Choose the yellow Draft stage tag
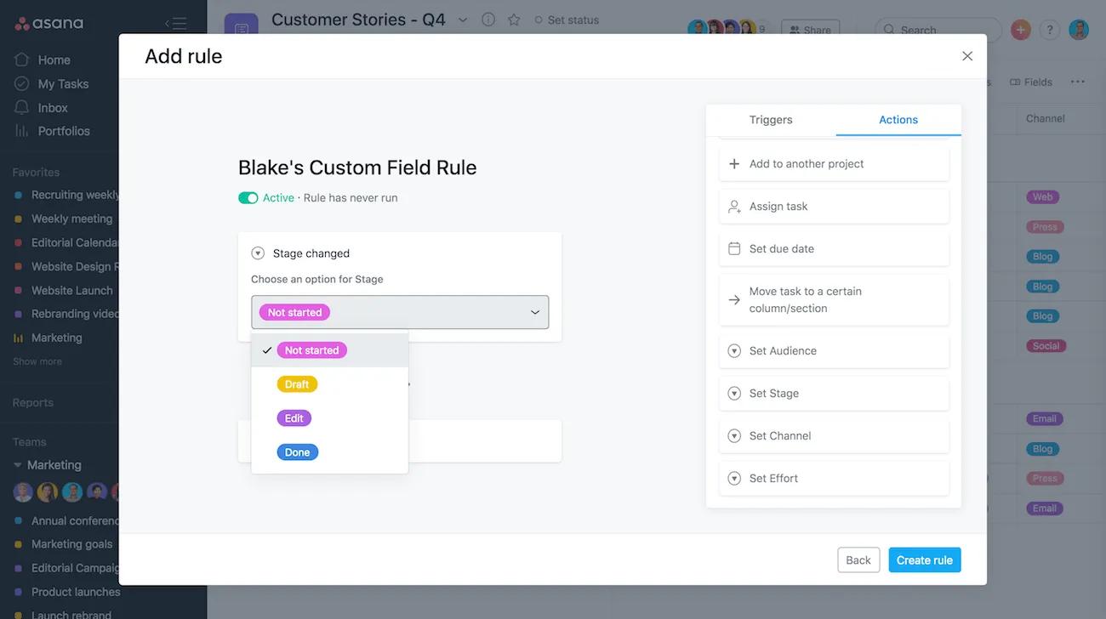This screenshot has width=1106, height=619. pos(296,383)
